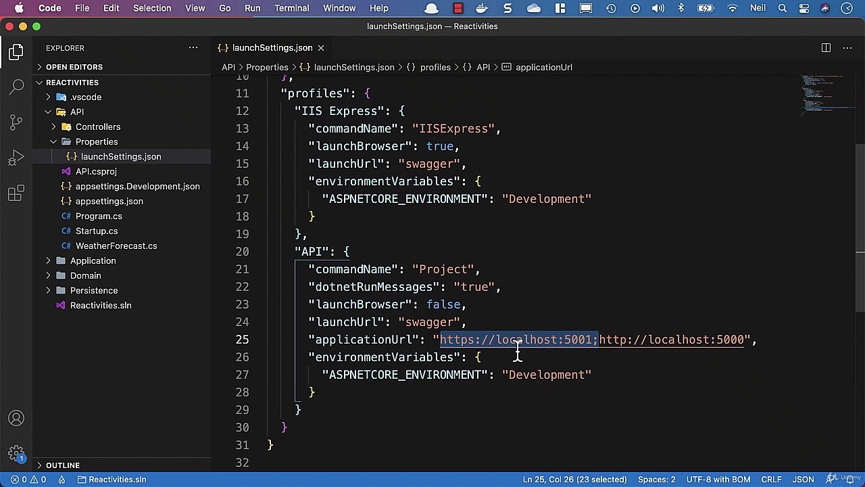Open the File menu
Viewport: 865px width, 487px height.
tap(82, 8)
